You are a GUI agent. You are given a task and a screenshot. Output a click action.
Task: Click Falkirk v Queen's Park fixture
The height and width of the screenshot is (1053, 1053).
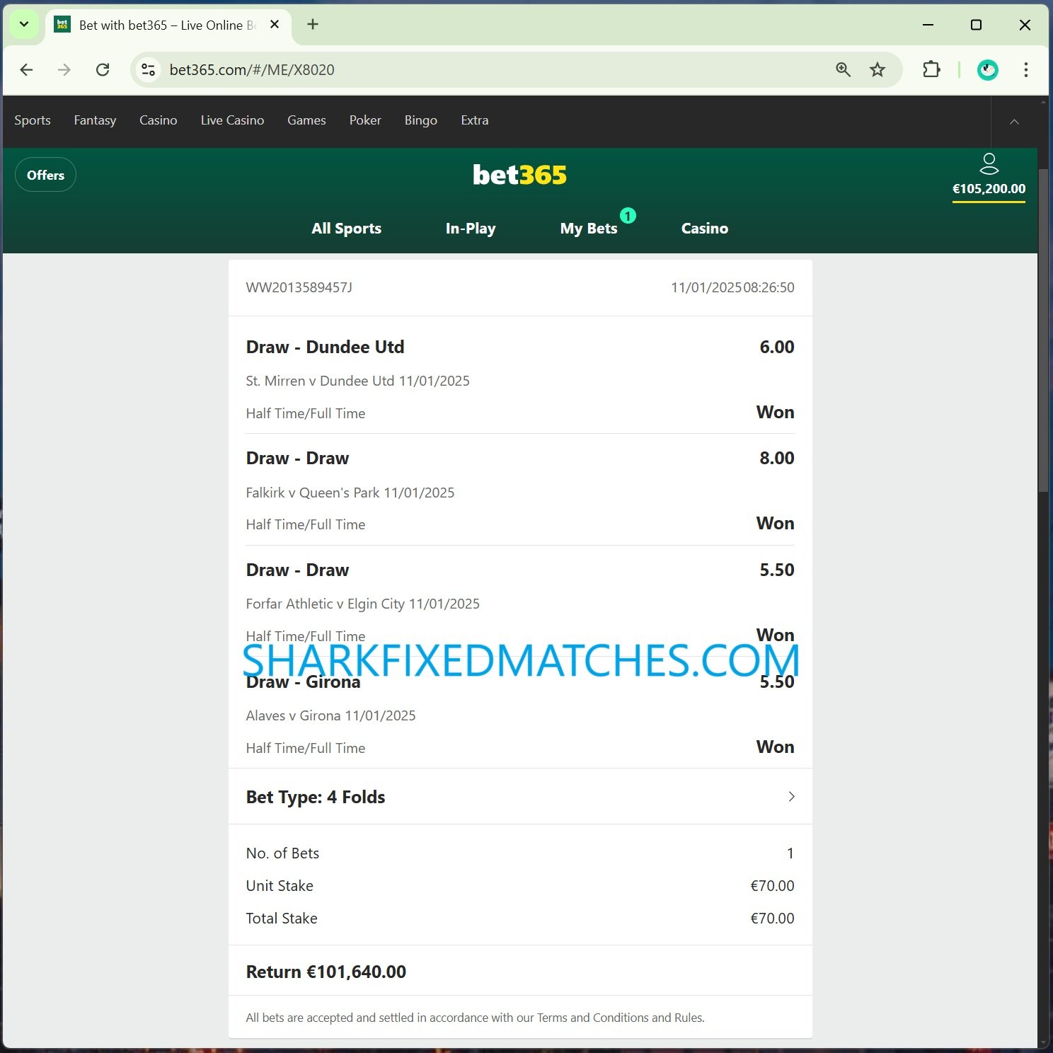point(350,493)
